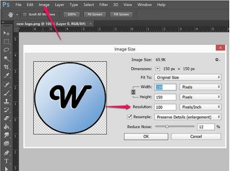
Task: Open the Window menu
Action: [x=145, y=5]
